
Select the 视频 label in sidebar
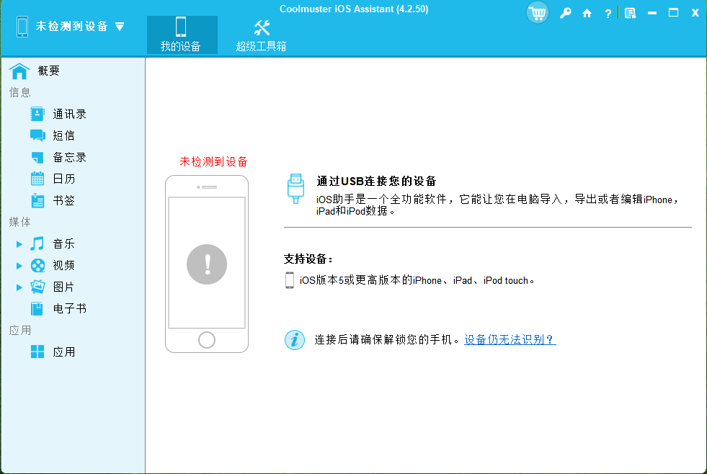(x=63, y=265)
